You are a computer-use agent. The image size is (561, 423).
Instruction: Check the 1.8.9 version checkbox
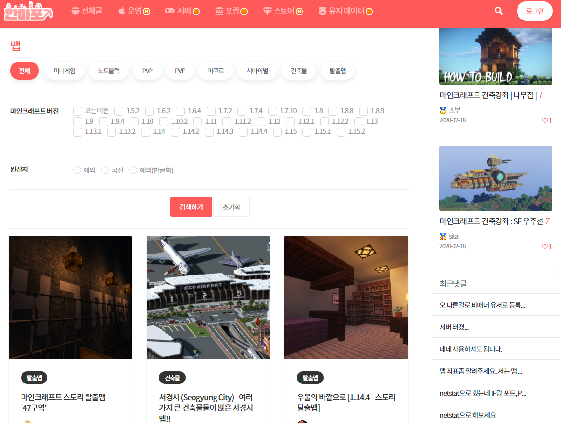tap(364, 111)
